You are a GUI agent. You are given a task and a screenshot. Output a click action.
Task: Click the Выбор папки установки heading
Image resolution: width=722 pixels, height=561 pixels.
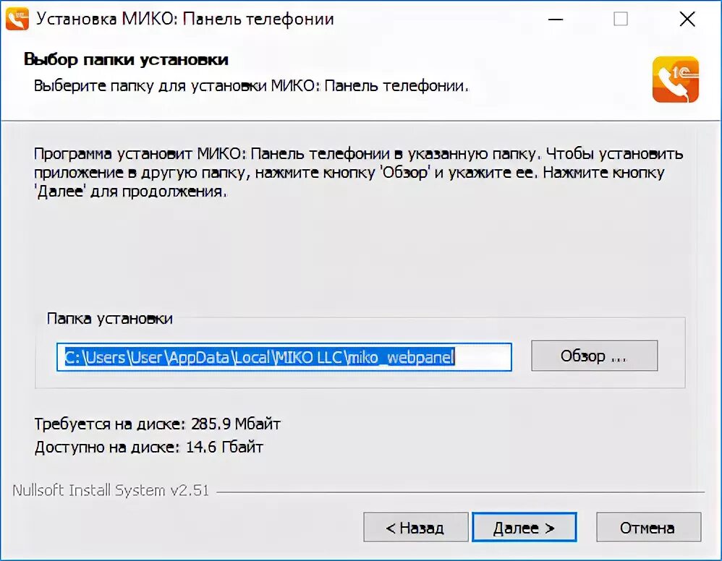(126, 60)
